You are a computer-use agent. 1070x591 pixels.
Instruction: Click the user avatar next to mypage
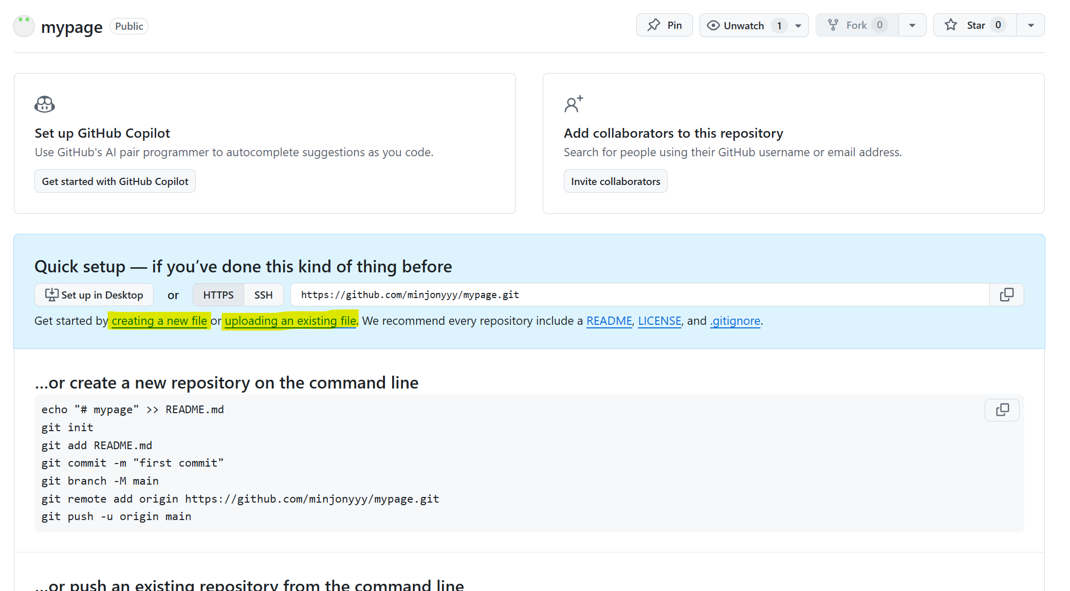(24, 26)
